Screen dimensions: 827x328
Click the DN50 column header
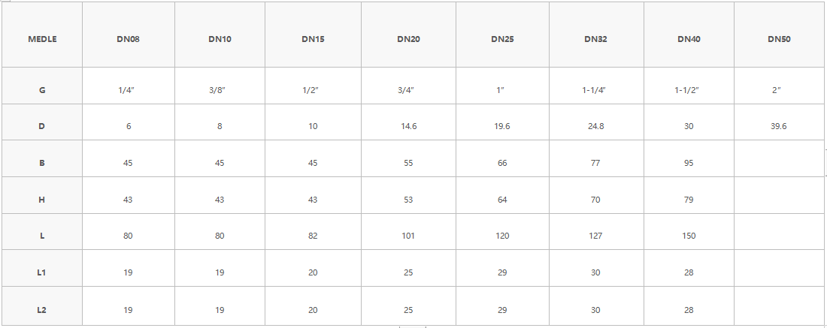[x=779, y=39]
